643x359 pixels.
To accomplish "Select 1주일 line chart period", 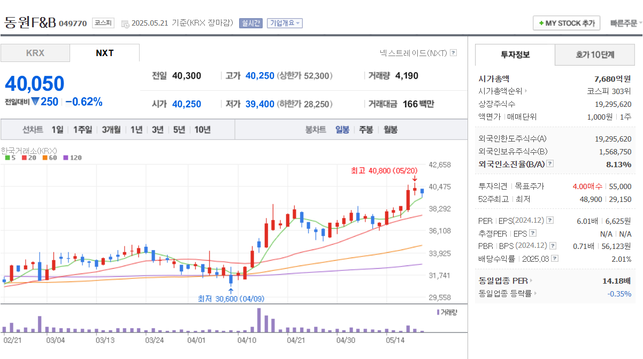I will [83, 130].
